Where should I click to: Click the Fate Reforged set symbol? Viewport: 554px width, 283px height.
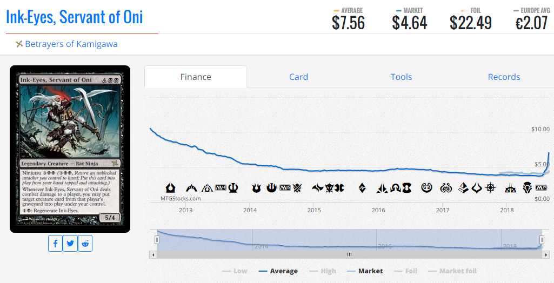(x=318, y=188)
